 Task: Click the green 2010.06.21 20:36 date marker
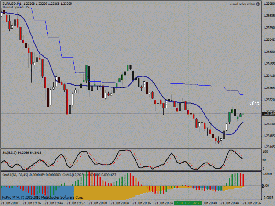click(x=188, y=203)
